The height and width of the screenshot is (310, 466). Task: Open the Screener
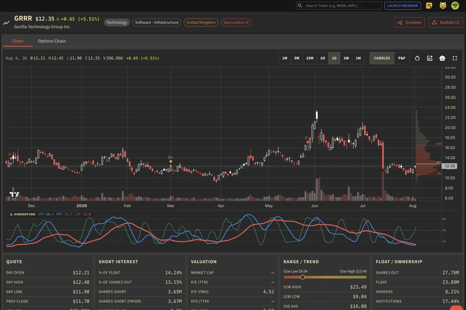pyautogui.click(x=409, y=22)
